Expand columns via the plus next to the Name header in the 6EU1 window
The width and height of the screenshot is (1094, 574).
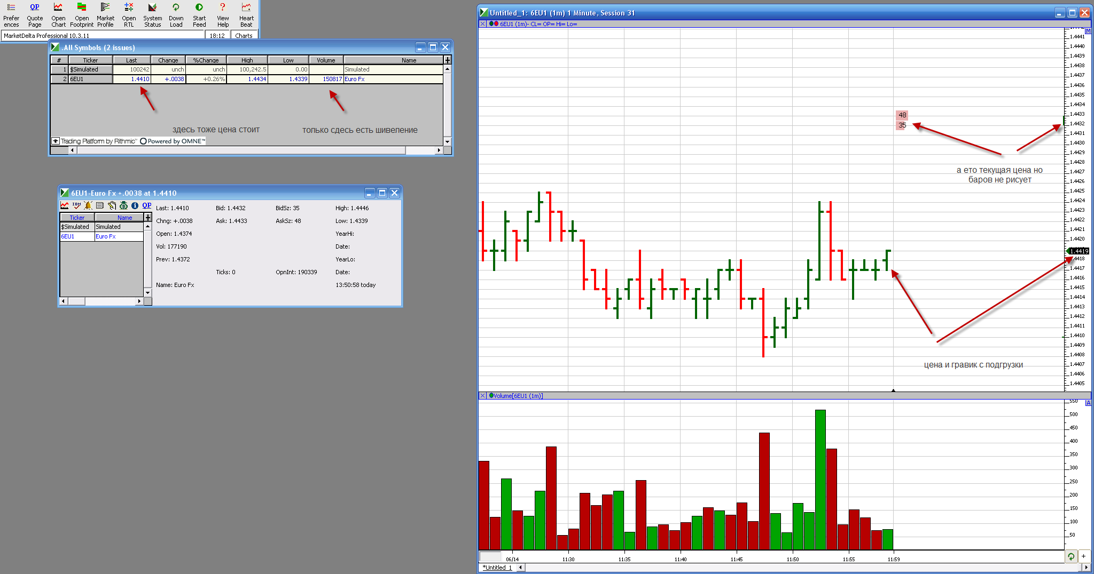[x=148, y=218]
